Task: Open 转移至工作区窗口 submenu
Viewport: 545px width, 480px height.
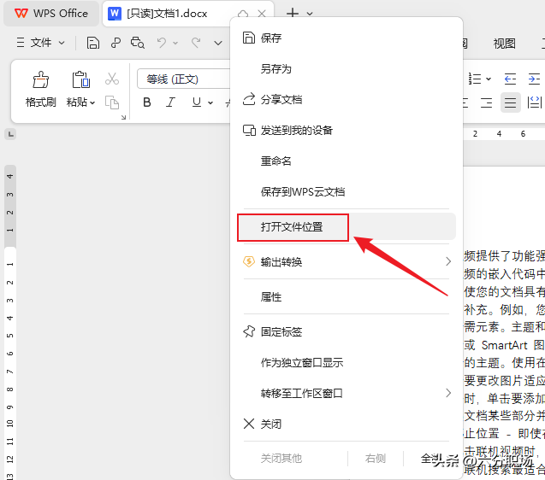Action: [x=347, y=393]
